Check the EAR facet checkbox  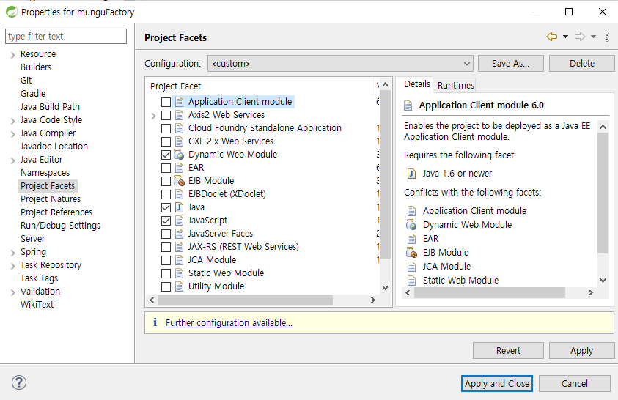[166, 168]
